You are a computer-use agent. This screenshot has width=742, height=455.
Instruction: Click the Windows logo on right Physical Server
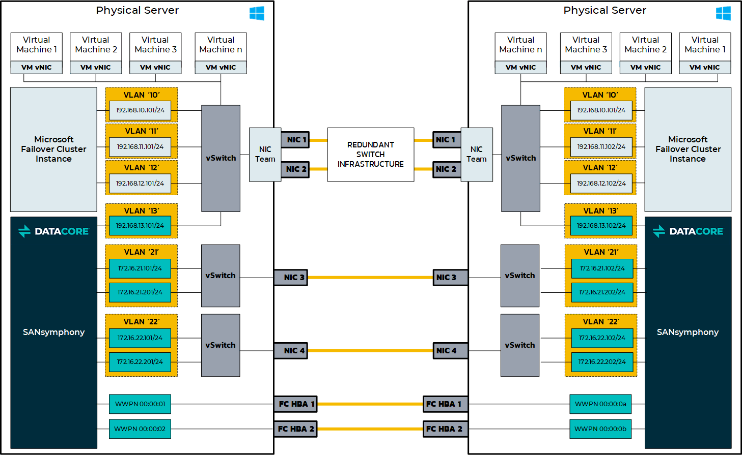(x=723, y=13)
